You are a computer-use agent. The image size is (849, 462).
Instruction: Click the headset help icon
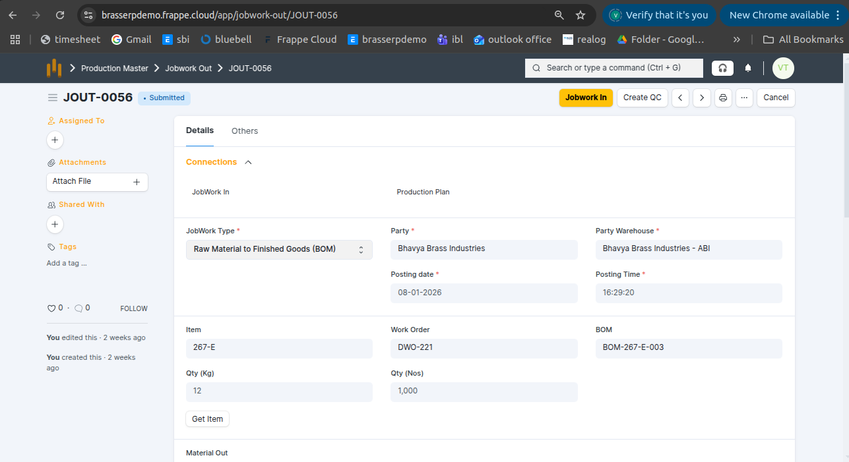tap(722, 68)
